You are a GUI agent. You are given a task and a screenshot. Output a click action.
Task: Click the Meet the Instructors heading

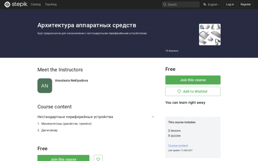(x=60, y=70)
